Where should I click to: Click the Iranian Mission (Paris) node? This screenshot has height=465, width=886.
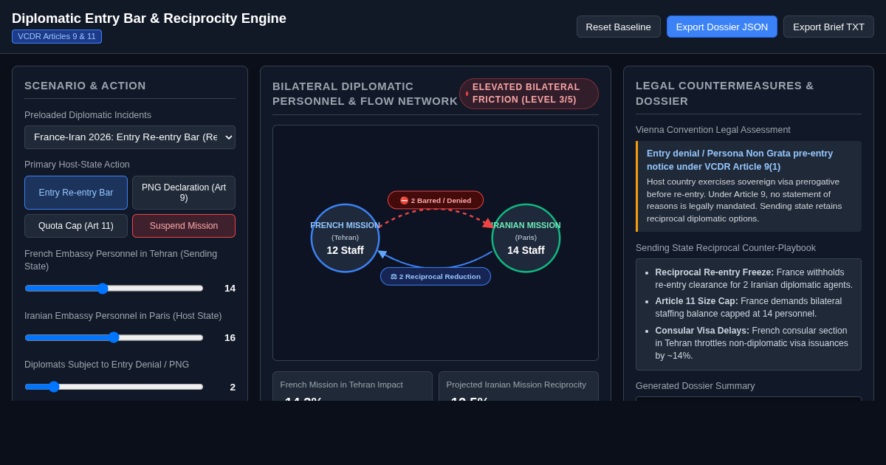526,238
